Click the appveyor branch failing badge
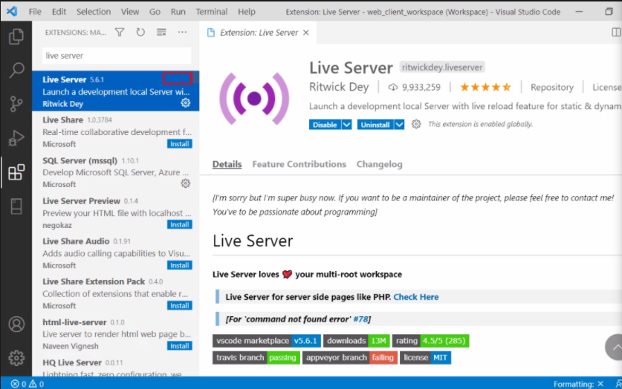The width and height of the screenshot is (622, 389). pos(349,357)
